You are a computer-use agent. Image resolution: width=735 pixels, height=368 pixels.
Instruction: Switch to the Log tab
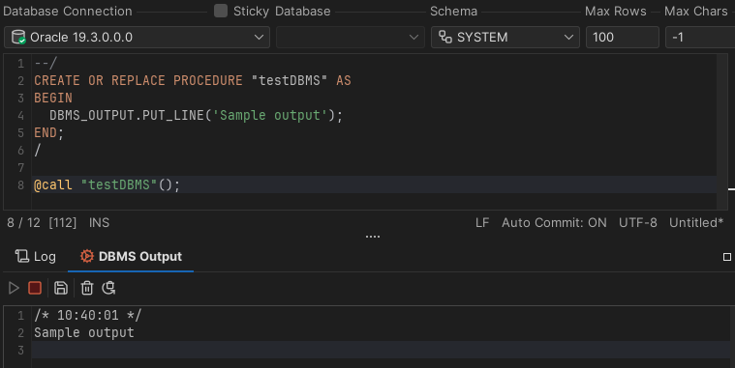tap(35, 256)
